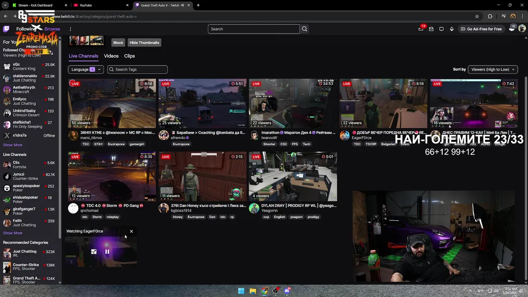528x297 pixels.
Task: Click the Block category button
Action: [118, 42]
